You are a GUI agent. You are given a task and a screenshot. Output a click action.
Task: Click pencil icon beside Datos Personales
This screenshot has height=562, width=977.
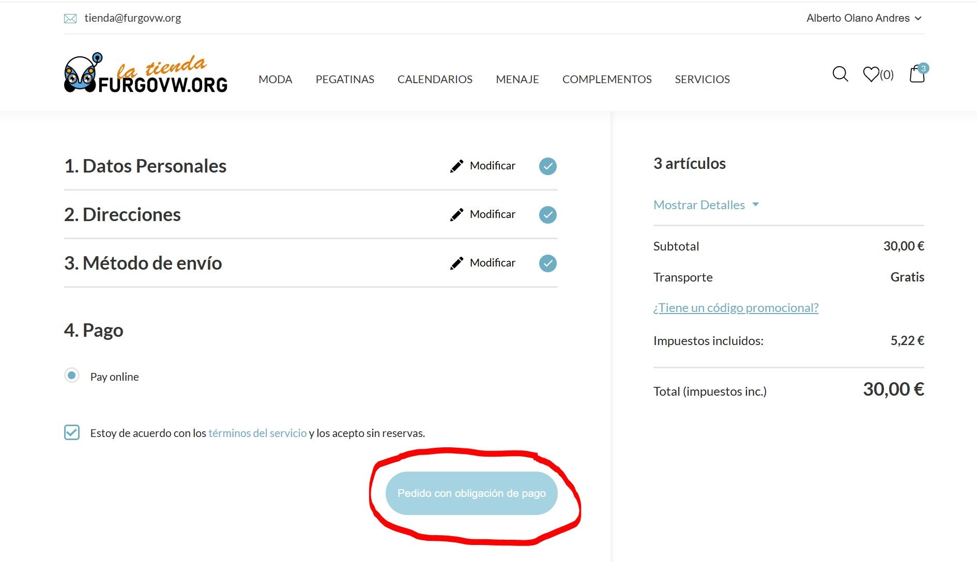tap(456, 166)
